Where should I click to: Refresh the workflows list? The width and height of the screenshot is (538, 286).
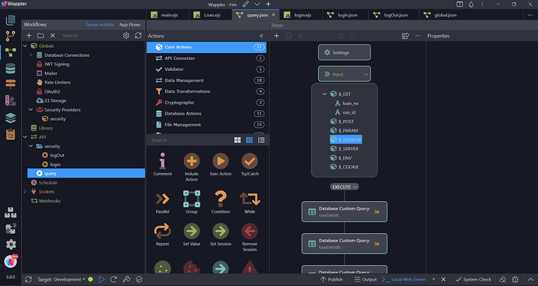pyautogui.click(x=138, y=36)
